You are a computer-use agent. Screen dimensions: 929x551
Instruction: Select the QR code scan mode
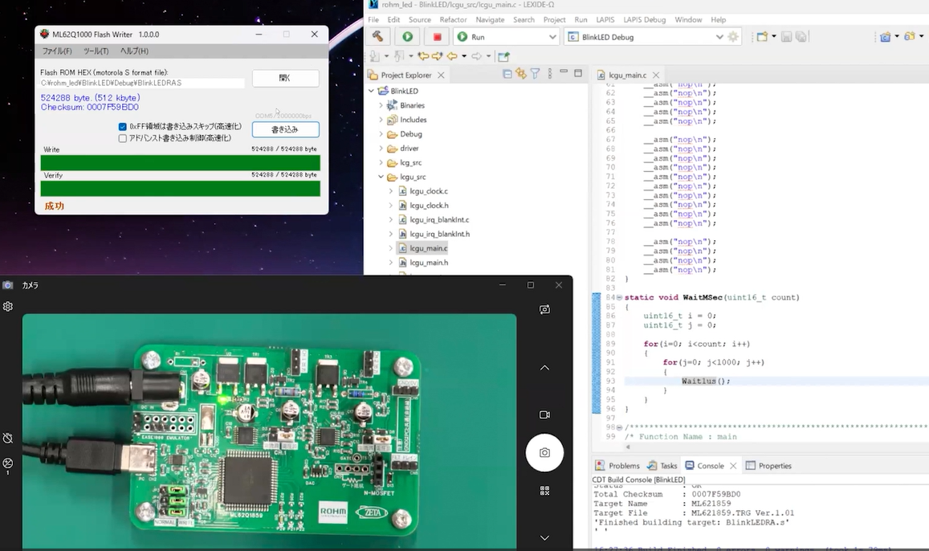pyautogui.click(x=544, y=490)
